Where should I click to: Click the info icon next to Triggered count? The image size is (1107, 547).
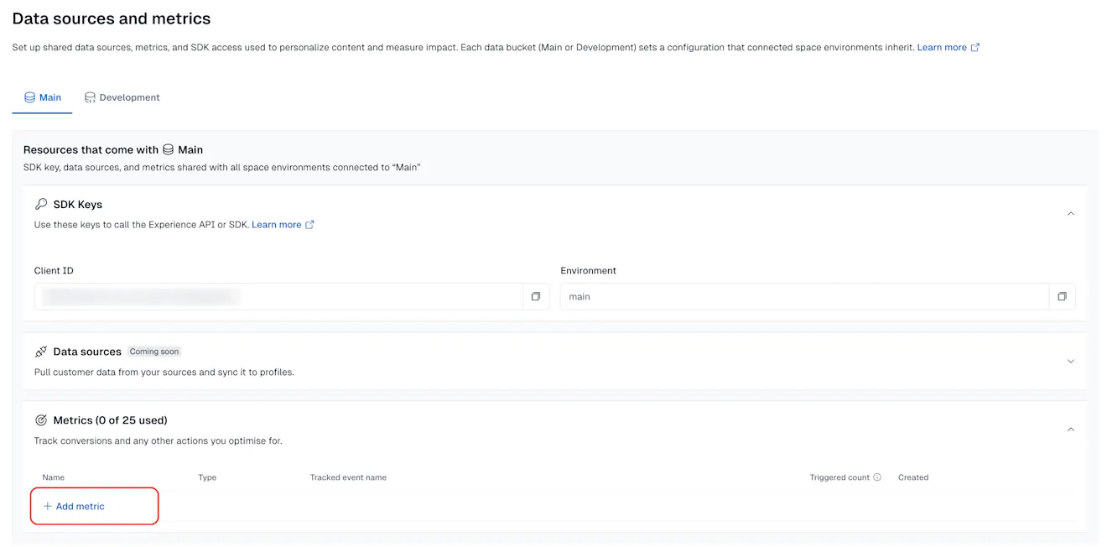[x=877, y=477]
